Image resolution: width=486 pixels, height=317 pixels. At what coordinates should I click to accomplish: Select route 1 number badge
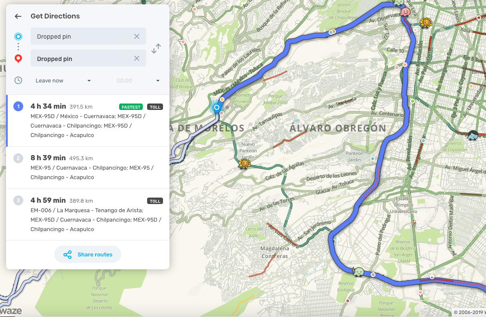point(18,107)
